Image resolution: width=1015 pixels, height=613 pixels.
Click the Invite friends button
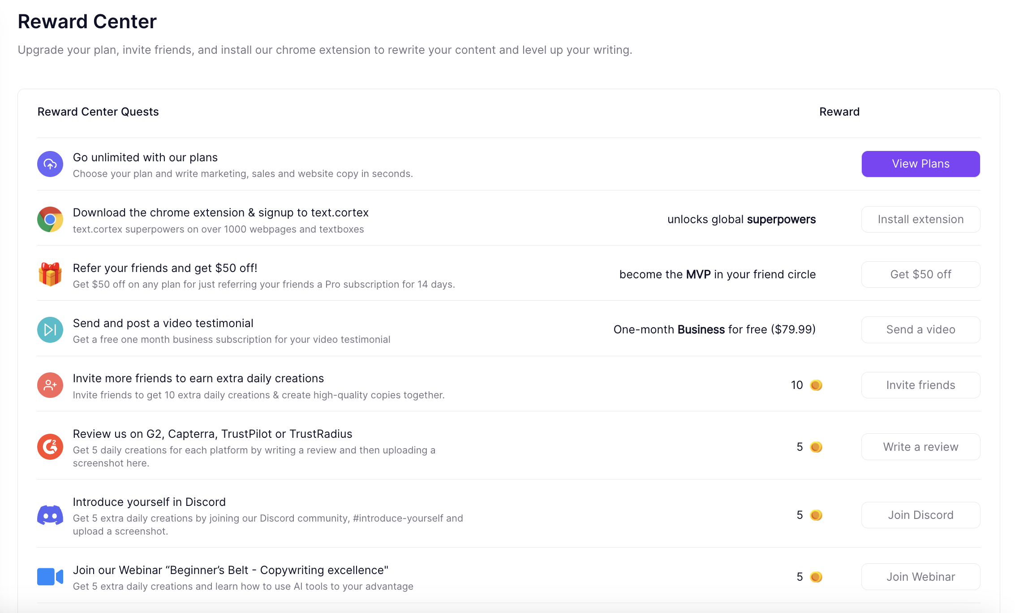pyautogui.click(x=920, y=385)
